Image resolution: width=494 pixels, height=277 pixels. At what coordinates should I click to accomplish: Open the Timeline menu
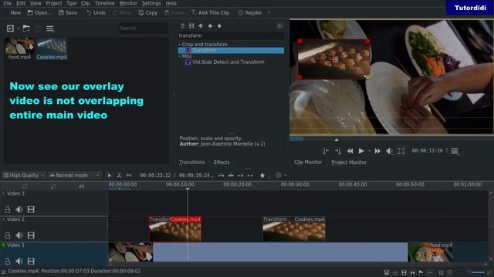point(105,3)
